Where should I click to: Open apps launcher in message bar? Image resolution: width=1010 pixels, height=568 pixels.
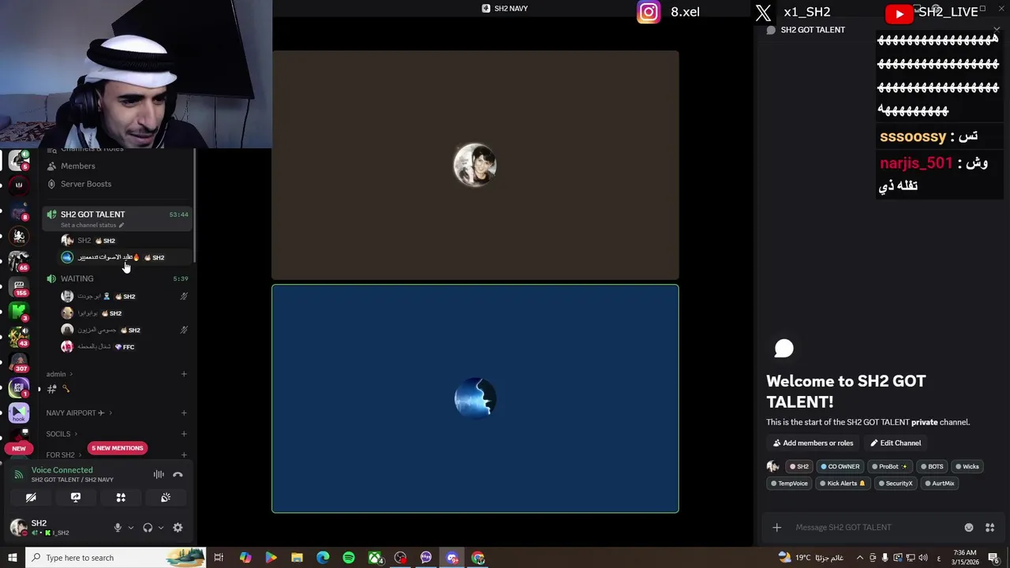click(989, 528)
